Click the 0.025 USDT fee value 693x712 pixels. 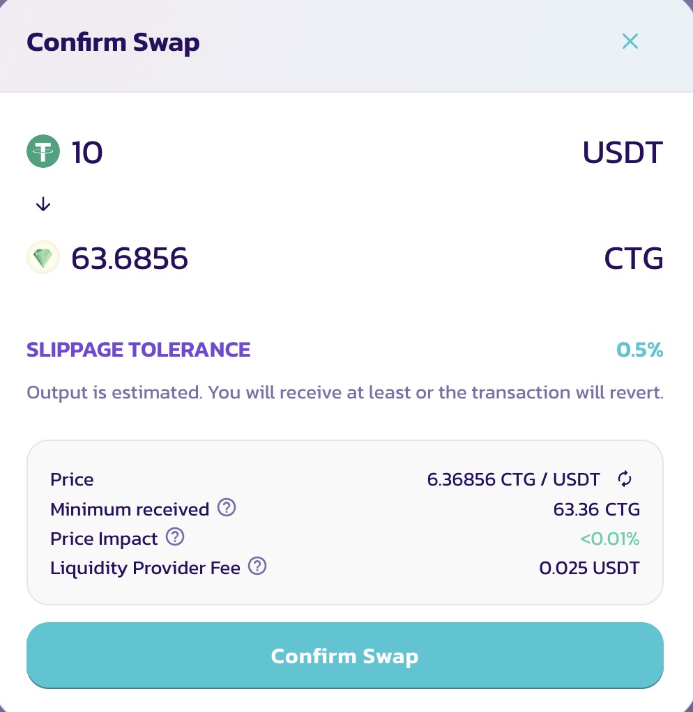point(589,568)
